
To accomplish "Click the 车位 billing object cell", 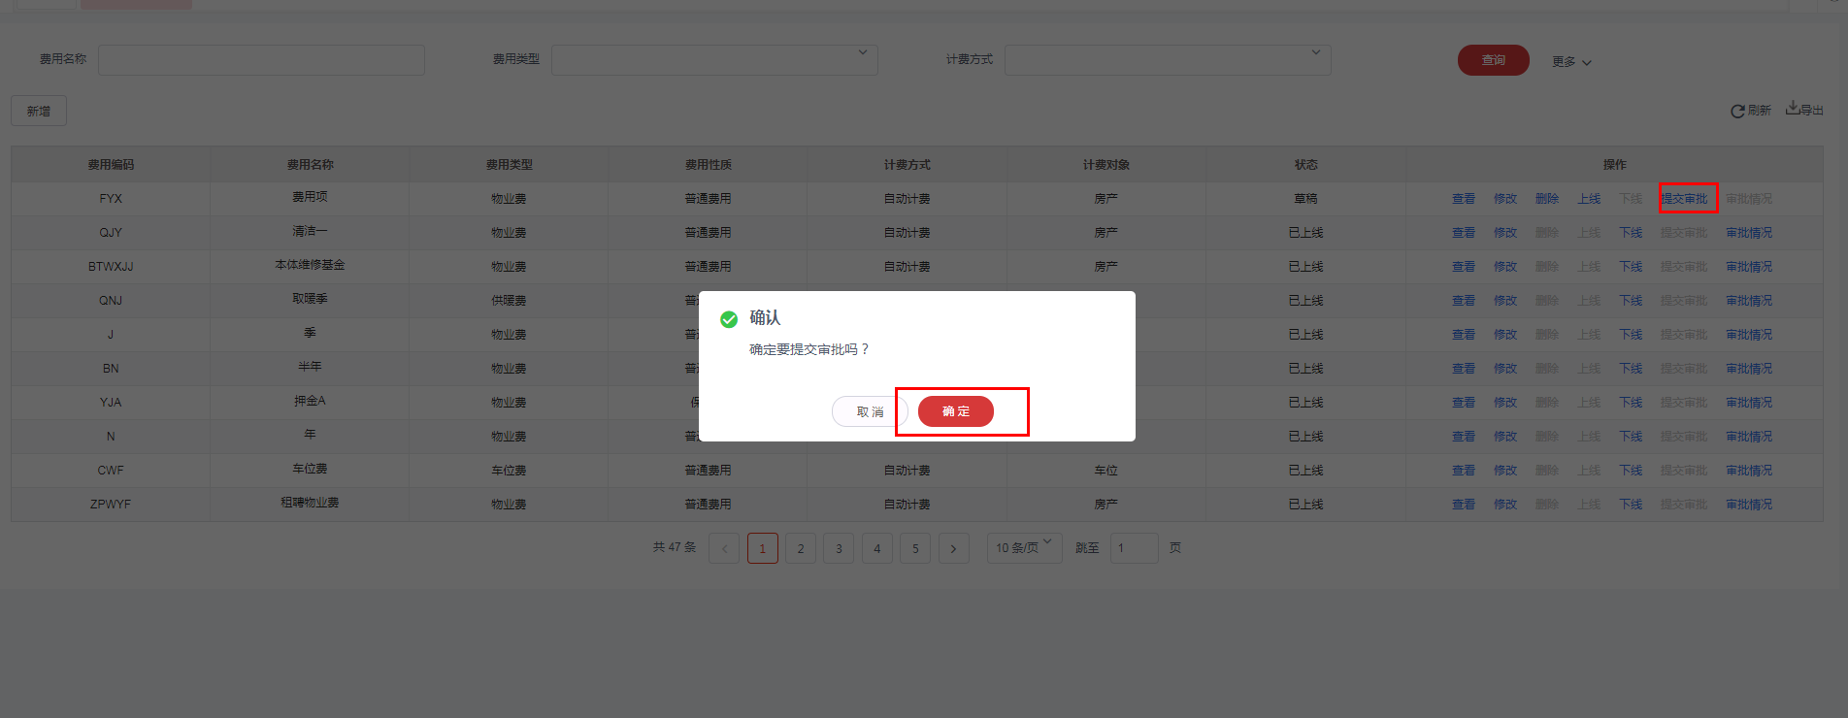I will coord(1106,471).
